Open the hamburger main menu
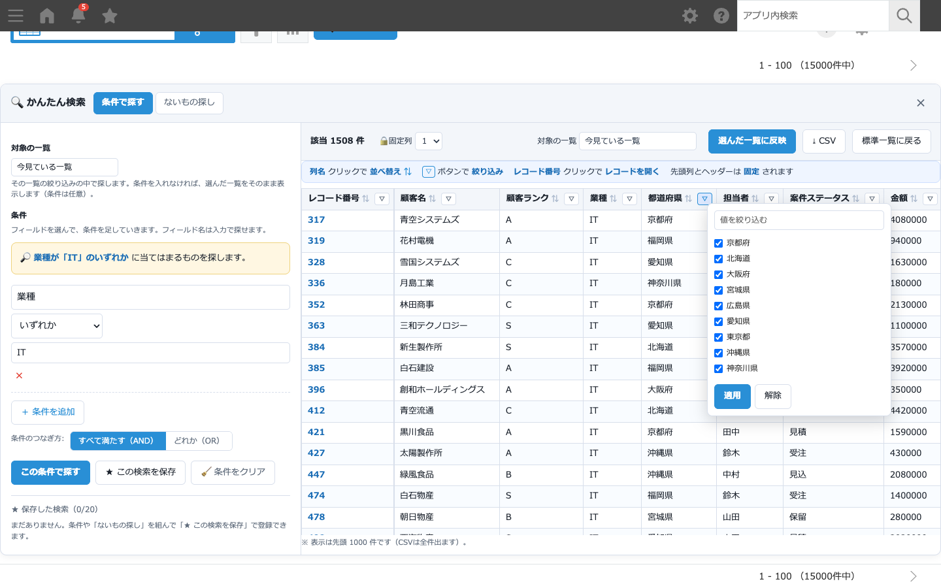941x588 pixels. 16,16
